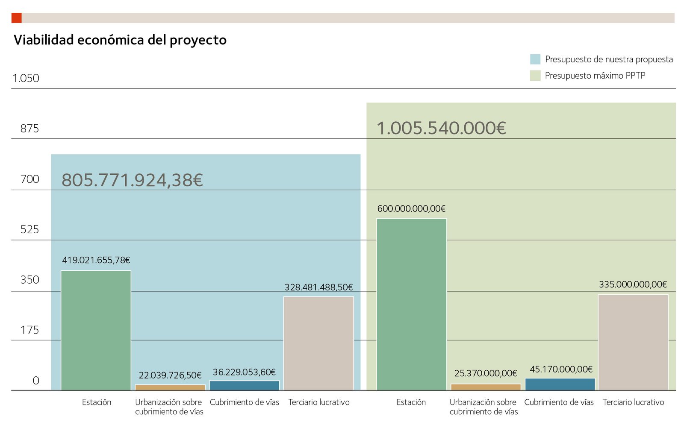Click the blue 'Presupuesto de nuestra propuesta' legend swatch

coord(535,59)
